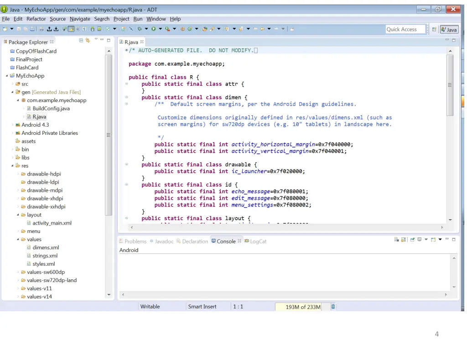Open the New Java Class dropdown arrow

pyautogui.click(x=197, y=29)
